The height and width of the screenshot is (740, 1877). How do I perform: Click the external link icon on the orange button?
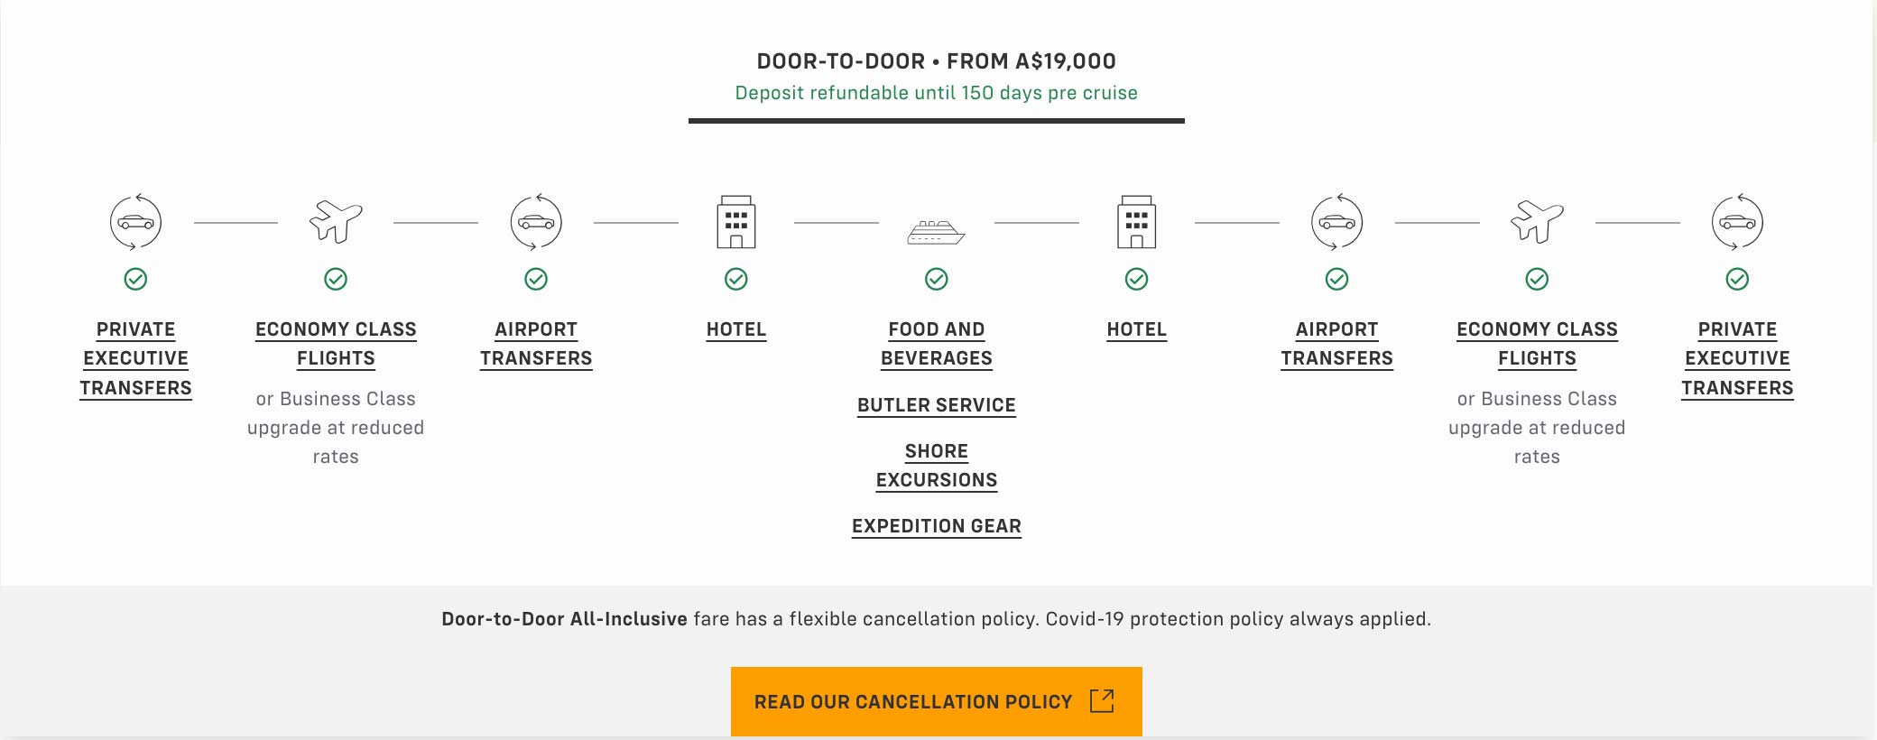click(1101, 700)
